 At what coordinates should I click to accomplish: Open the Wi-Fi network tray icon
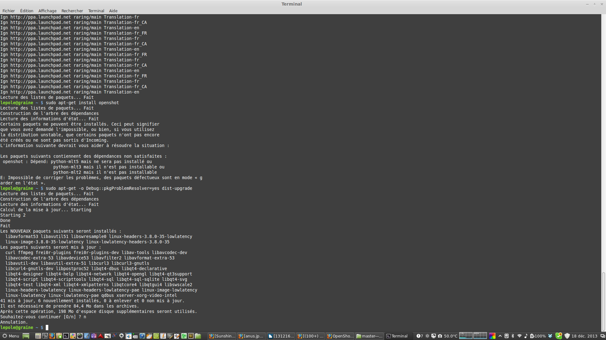[520, 336]
